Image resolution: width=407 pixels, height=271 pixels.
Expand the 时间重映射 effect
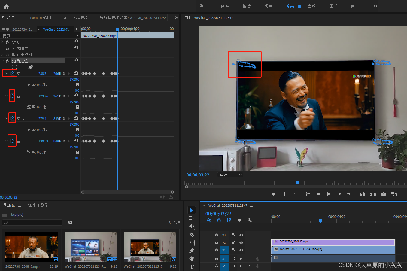2,54
